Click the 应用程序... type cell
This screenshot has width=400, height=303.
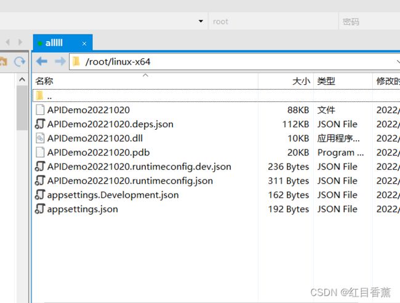pyautogui.click(x=338, y=138)
